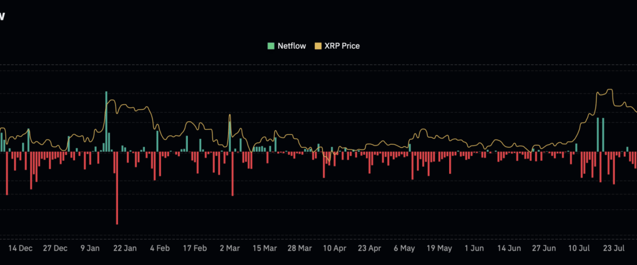Click the 17 Feb axis label
Screen dimensions: 637x265
(195, 248)
